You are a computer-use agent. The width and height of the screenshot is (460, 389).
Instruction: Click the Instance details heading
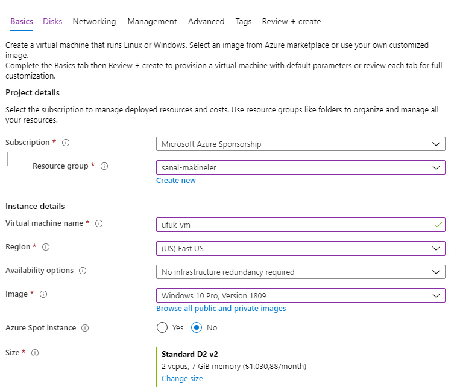coord(35,207)
